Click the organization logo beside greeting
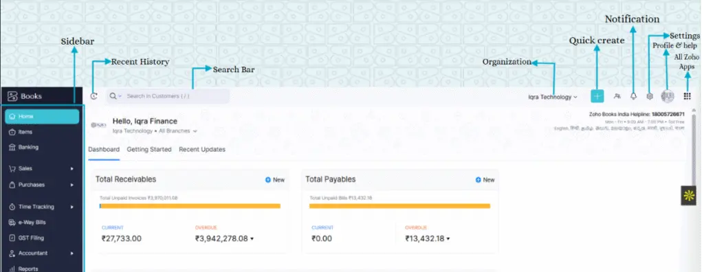Image resolution: width=704 pixels, height=272 pixels. coord(98,125)
